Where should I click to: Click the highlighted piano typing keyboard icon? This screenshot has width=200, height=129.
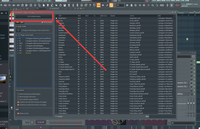(x=99, y=5)
